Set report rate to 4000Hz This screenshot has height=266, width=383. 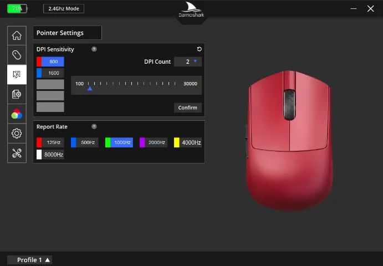click(x=187, y=142)
